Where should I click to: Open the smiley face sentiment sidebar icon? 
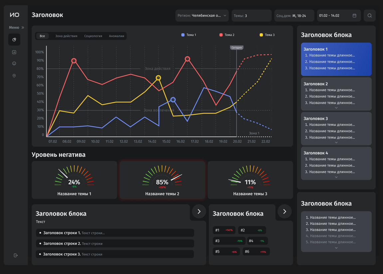pyautogui.click(x=14, y=64)
